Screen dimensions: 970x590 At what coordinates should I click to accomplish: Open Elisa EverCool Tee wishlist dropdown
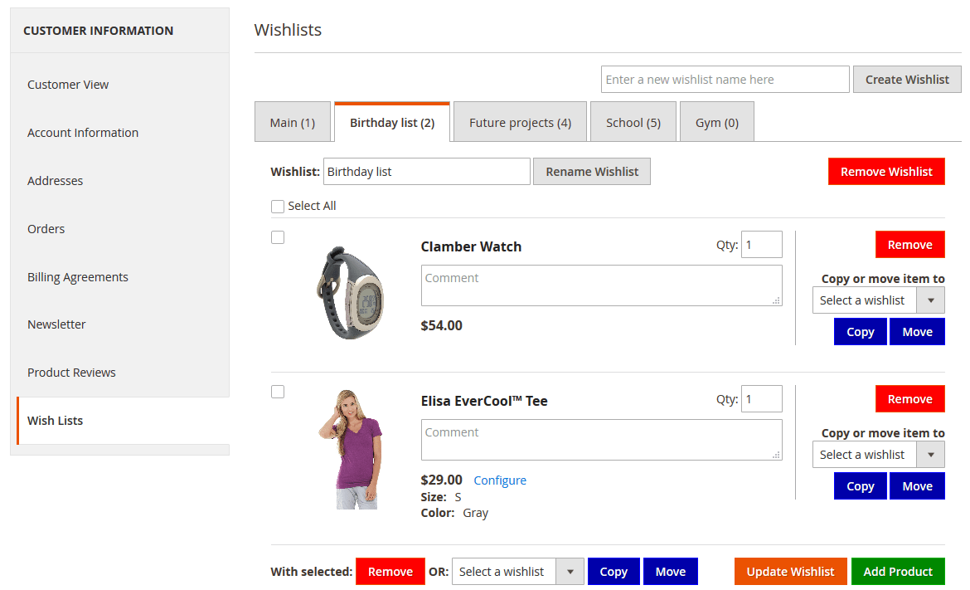click(x=878, y=455)
